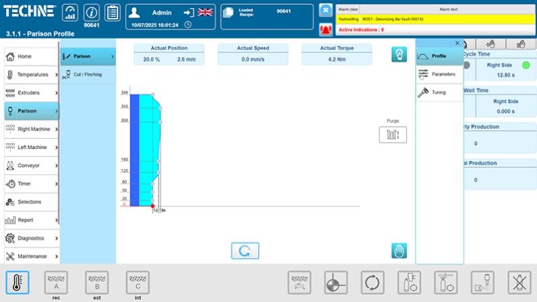Click the Active Indications : 8 text

[x=361, y=30]
